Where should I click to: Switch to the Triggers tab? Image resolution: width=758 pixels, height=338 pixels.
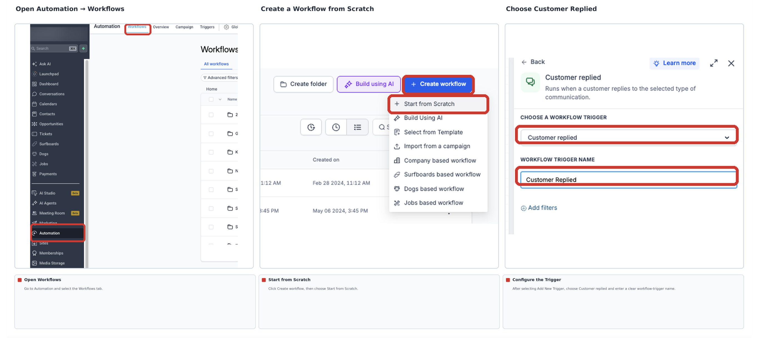click(x=207, y=27)
